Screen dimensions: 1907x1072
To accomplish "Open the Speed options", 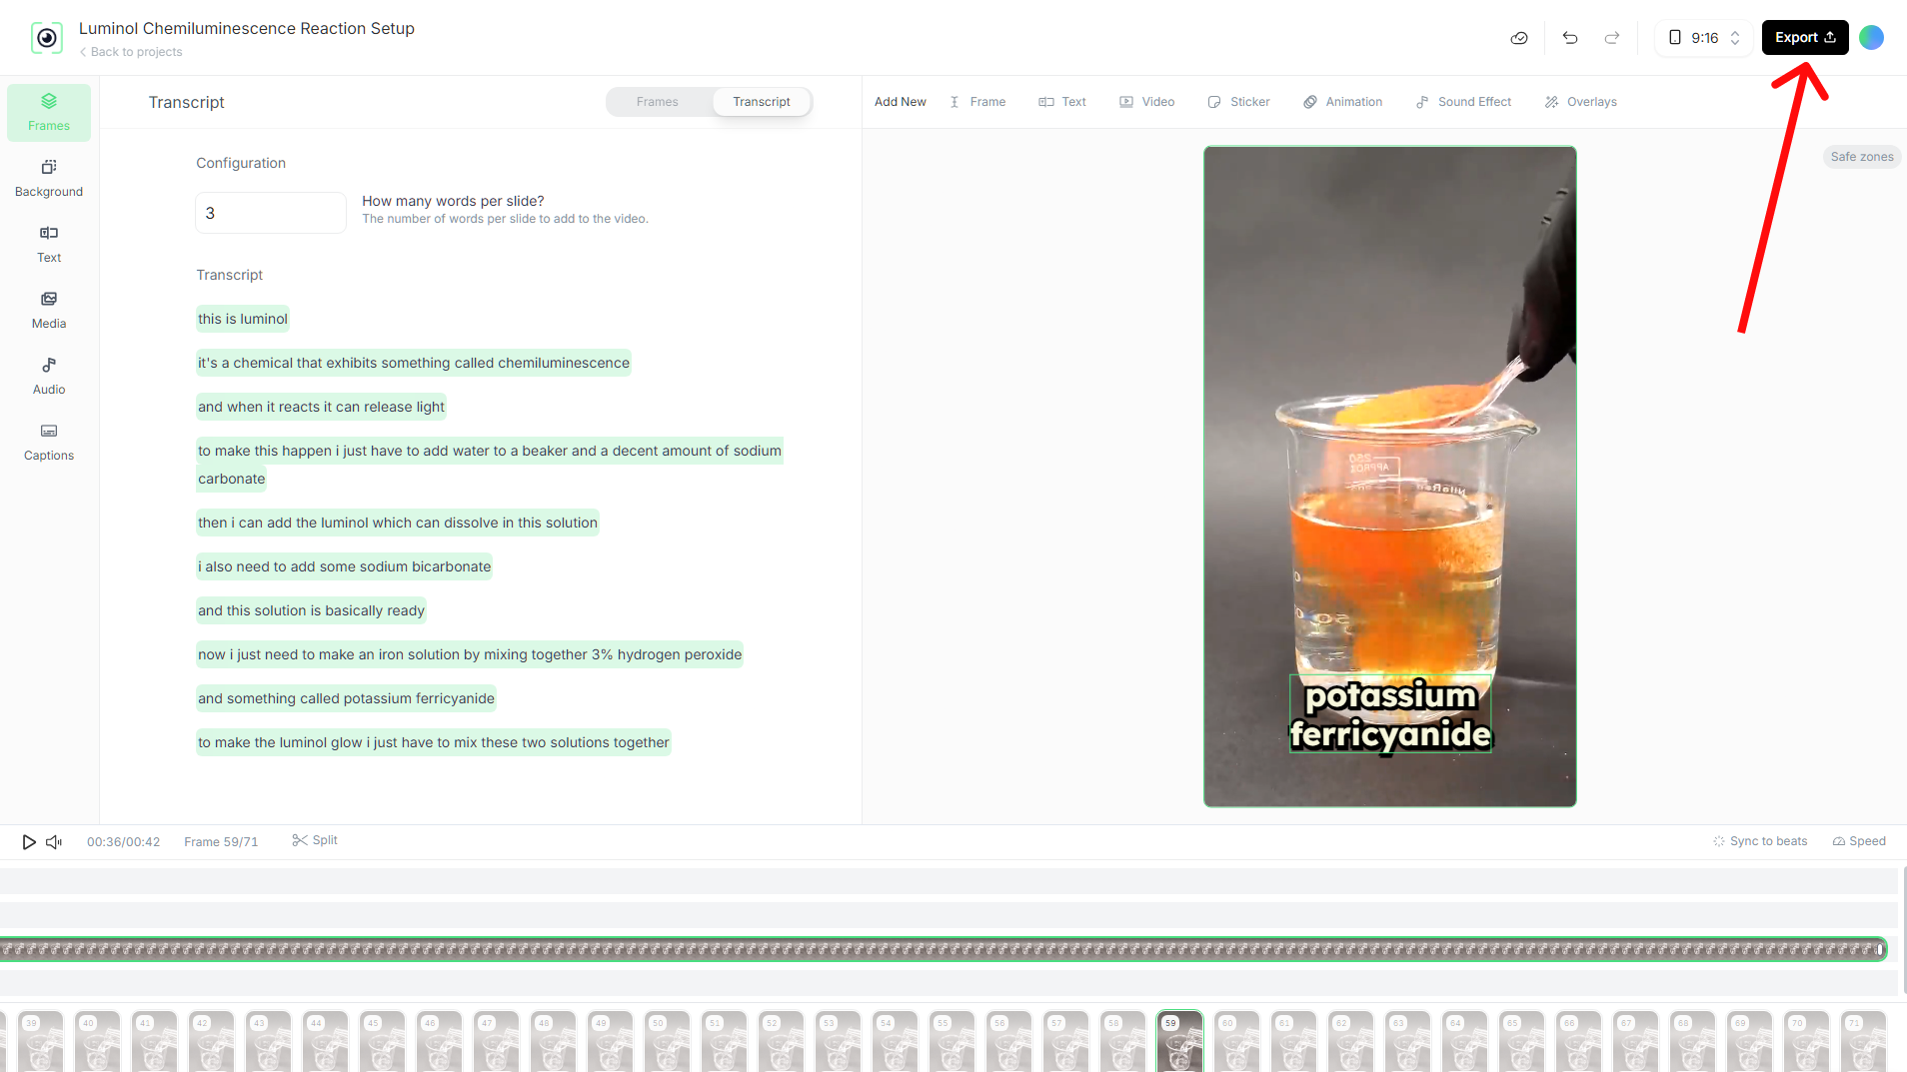I will click(x=1859, y=841).
